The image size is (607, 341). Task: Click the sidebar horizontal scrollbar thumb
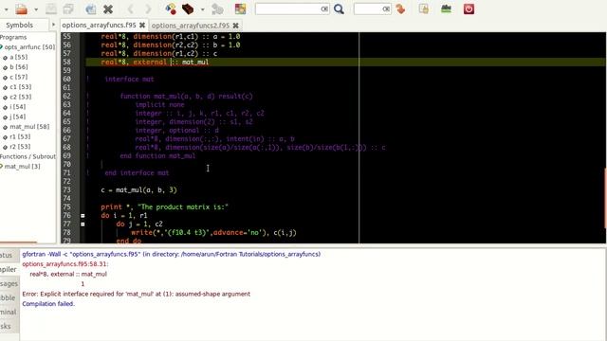coord(18,242)
